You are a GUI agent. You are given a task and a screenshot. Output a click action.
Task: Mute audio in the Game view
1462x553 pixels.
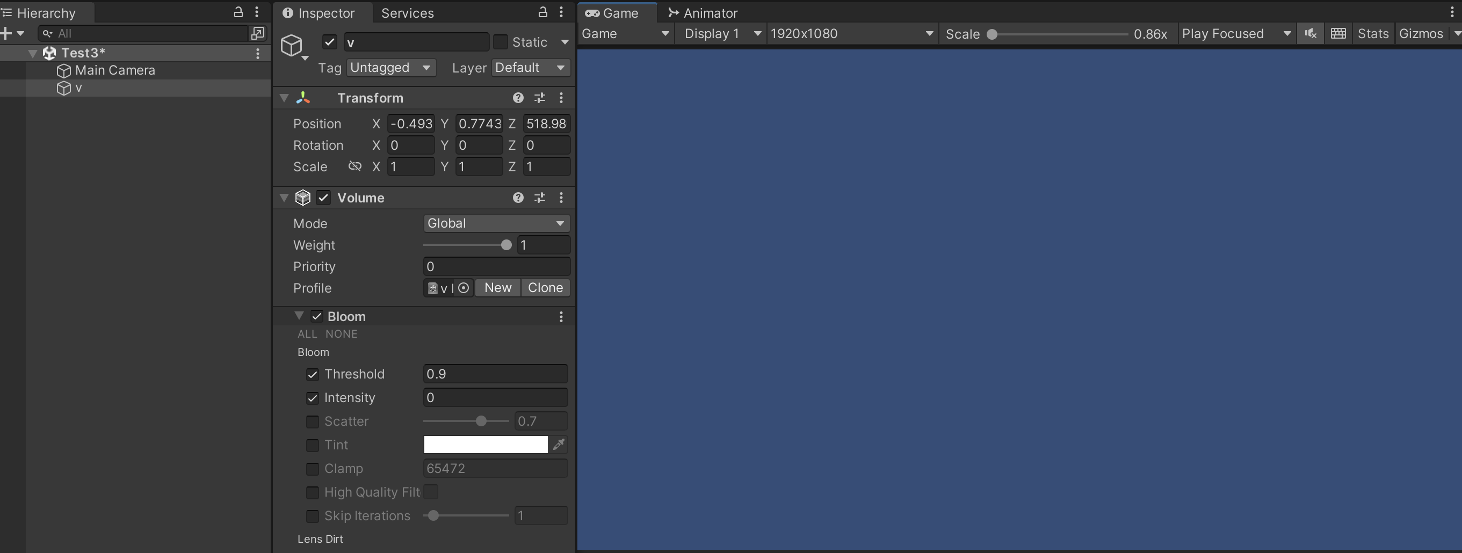(x=1311, y=33)
